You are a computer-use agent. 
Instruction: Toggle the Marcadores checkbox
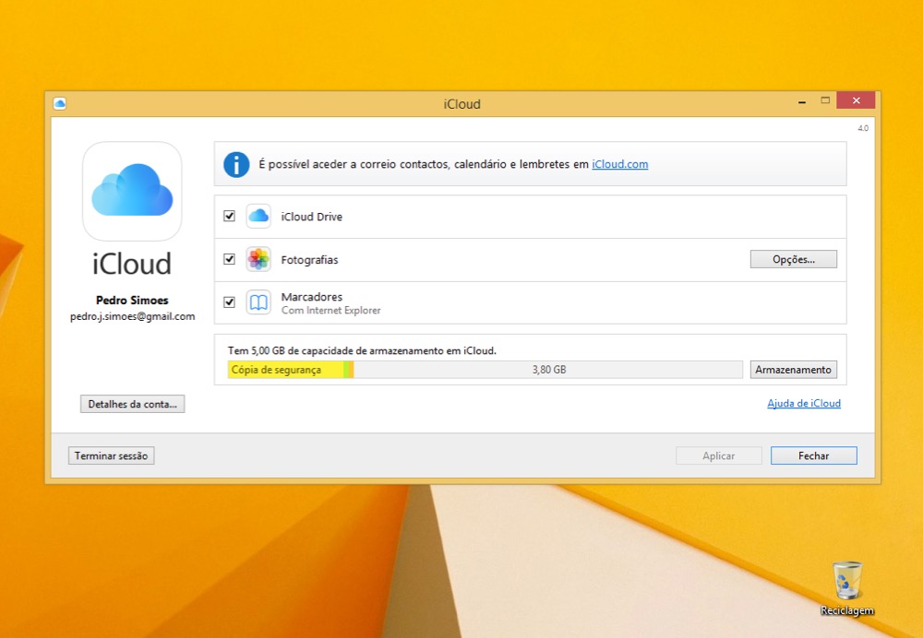point(230,301)
